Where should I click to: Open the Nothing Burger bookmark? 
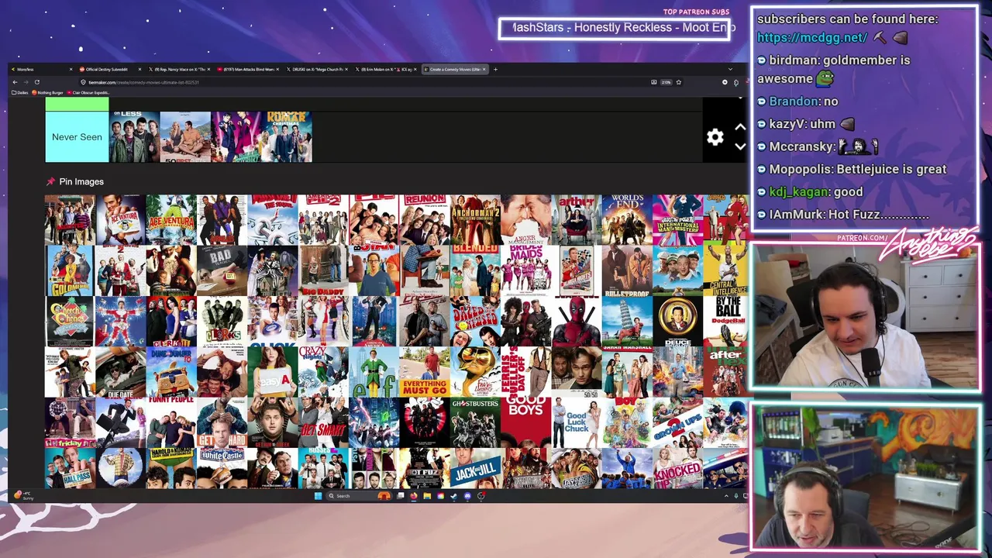click(x=48, y=92)
